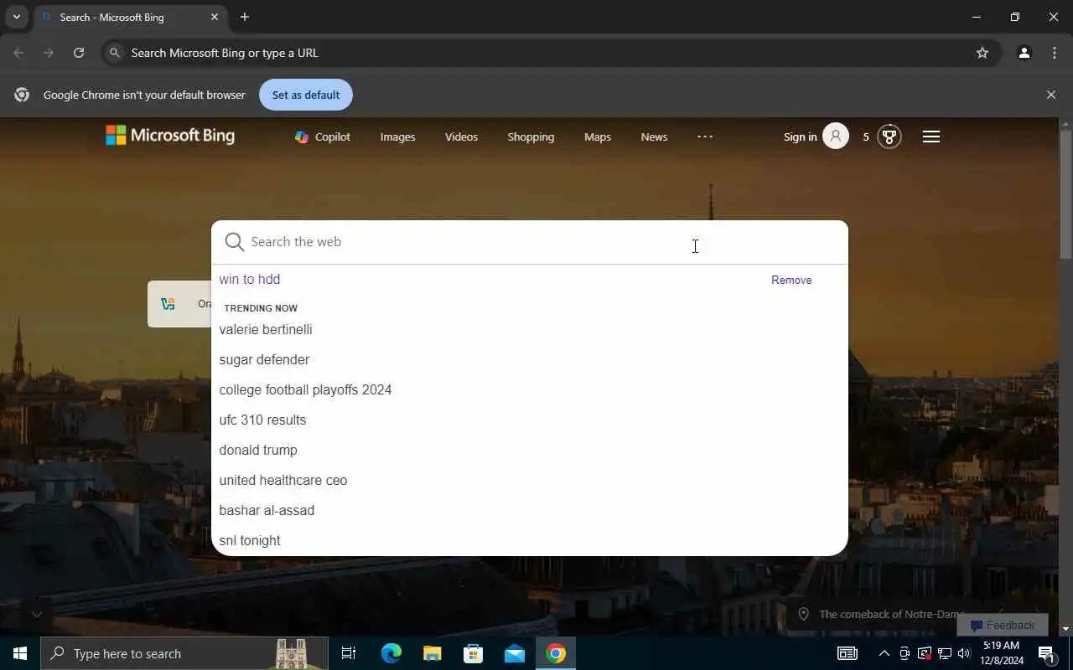Open Task View in taskbar
The image size is (1073, 670).
[x=349, y=653]
